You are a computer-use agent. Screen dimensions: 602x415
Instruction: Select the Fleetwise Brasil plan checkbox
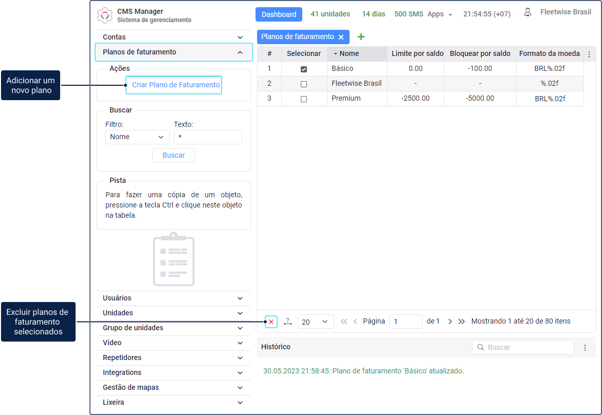pyautogui.click(x=304, y=84)
